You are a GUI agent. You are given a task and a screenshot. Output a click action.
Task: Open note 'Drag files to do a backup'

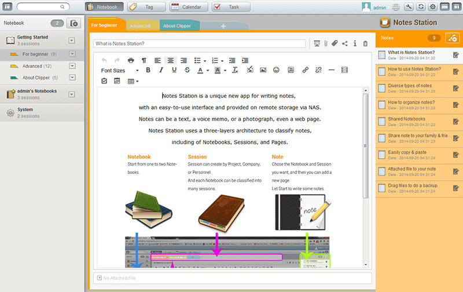click(419, 188)
